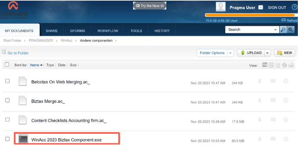Viewport: 298px width, 161px height.
Task: Email Content Checklists Accounting firm.ac_
Action: (x=273, y=120)
